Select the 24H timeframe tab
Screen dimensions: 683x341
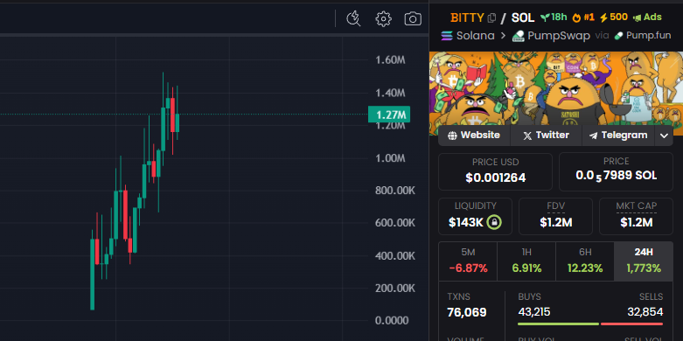(644, 261)
